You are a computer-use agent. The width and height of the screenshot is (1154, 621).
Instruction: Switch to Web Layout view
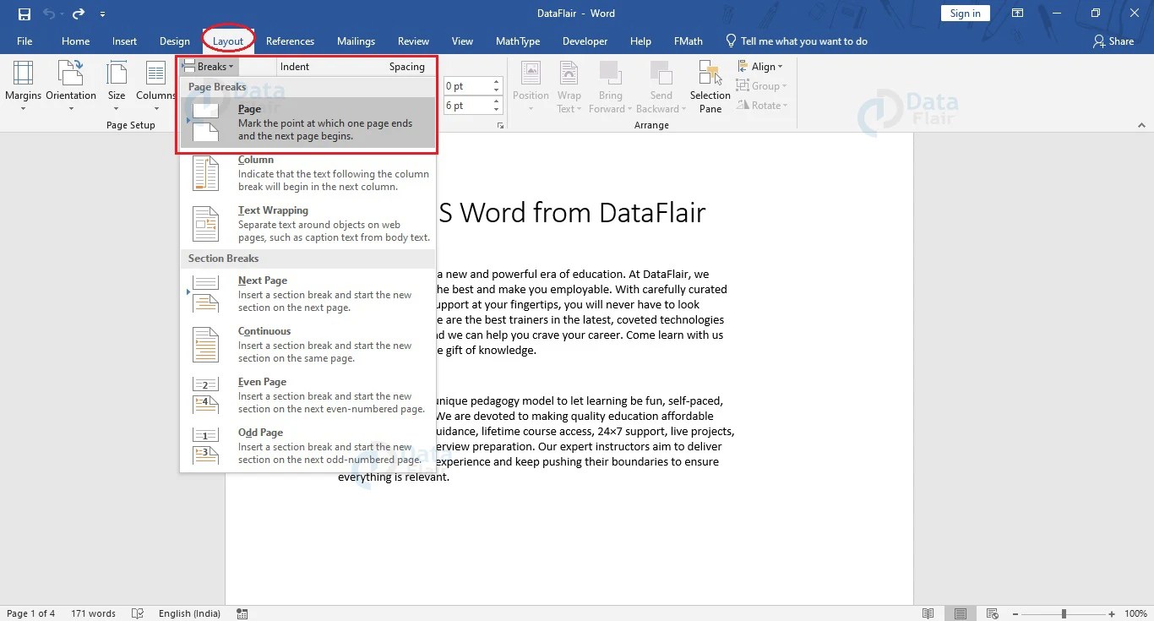pyautogui.click(x=993, y=613)
